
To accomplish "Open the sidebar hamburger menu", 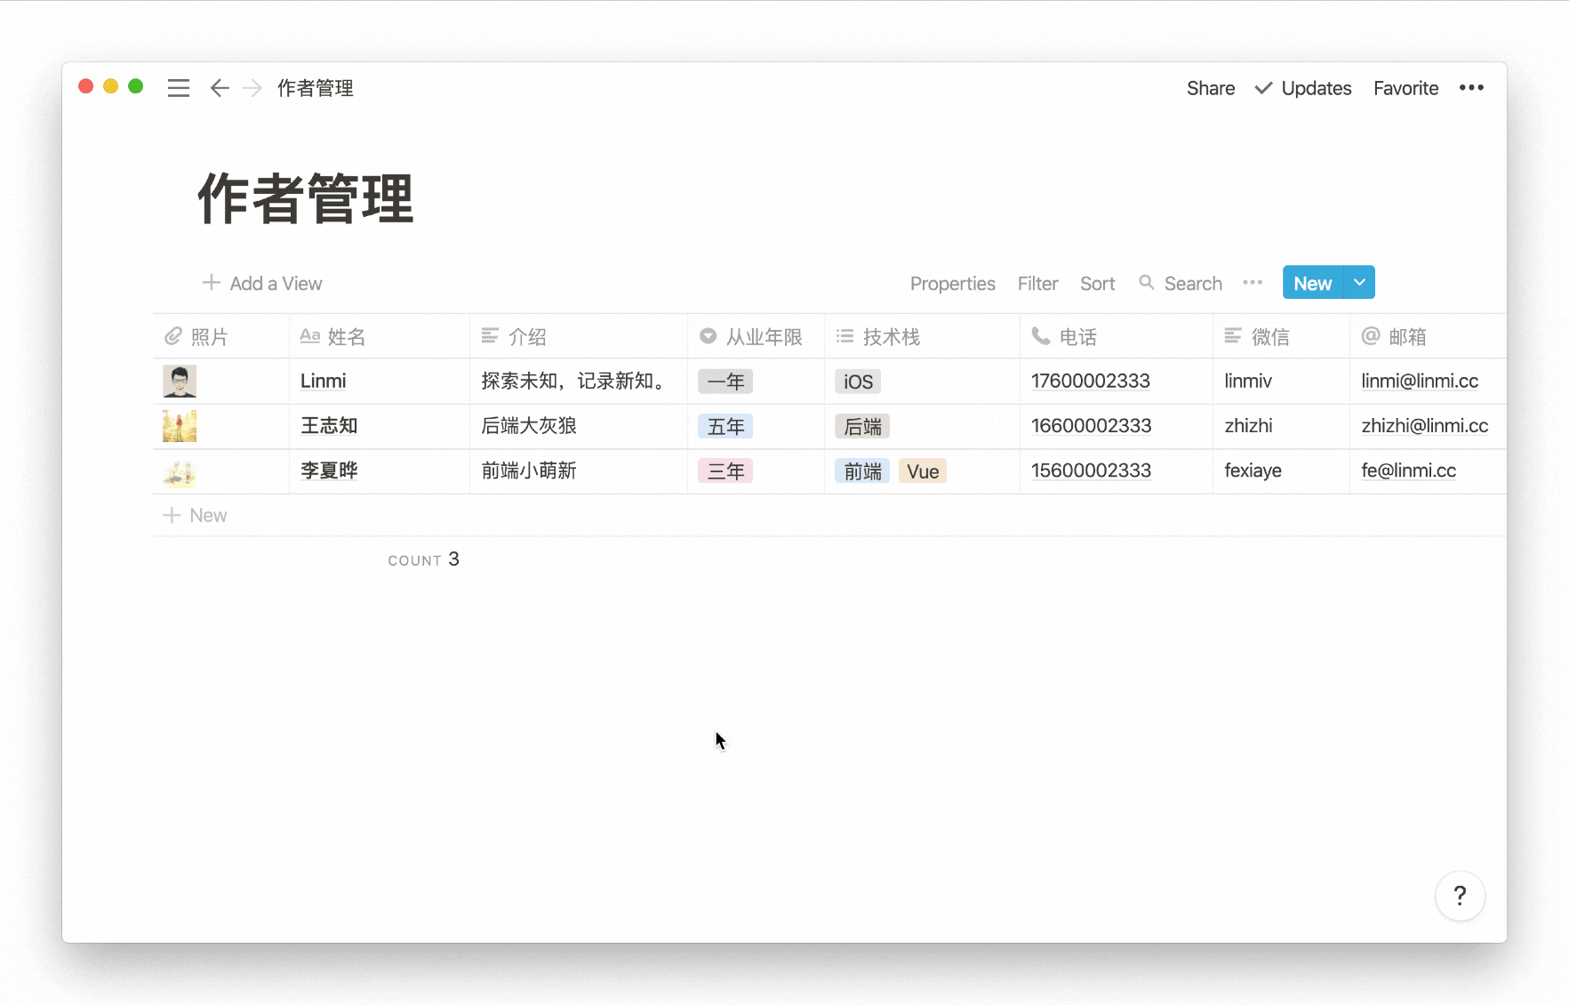I will [179, 88].
